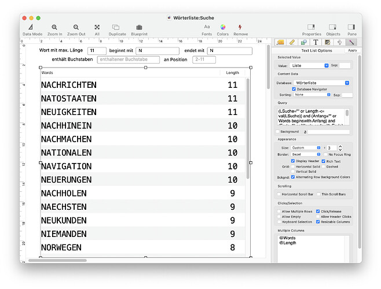Enable Horizontal Solid grid
Screen dimensions: 381x289
coord(293,166)
